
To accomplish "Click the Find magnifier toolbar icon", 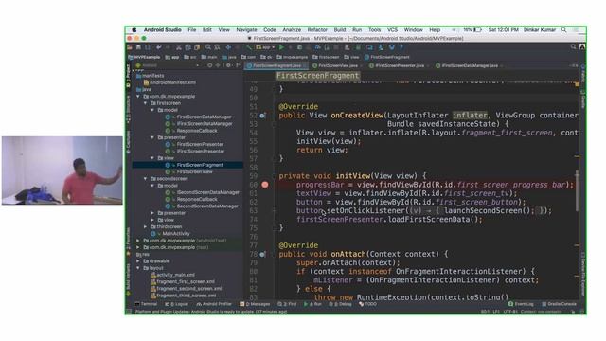I will (208, 47).
